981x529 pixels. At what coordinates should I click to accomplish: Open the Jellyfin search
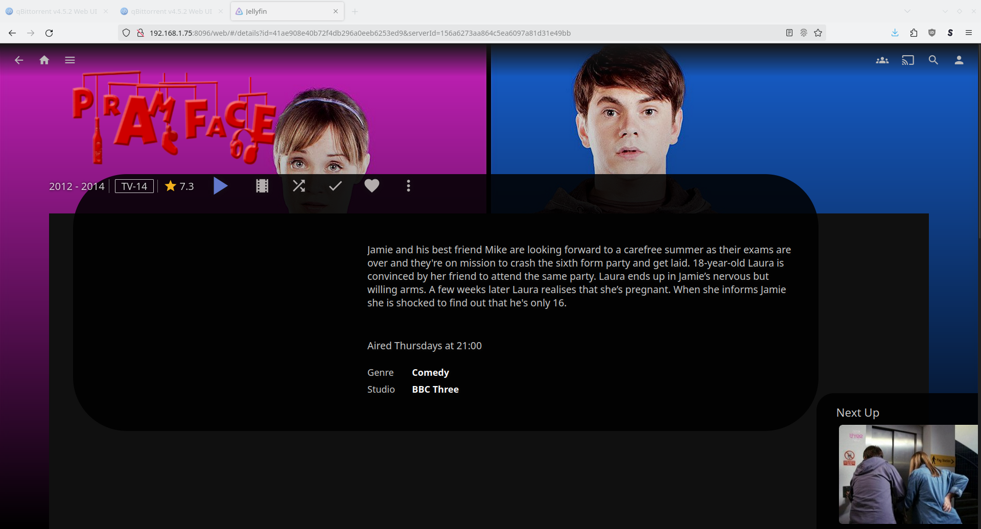coord(933,60)
